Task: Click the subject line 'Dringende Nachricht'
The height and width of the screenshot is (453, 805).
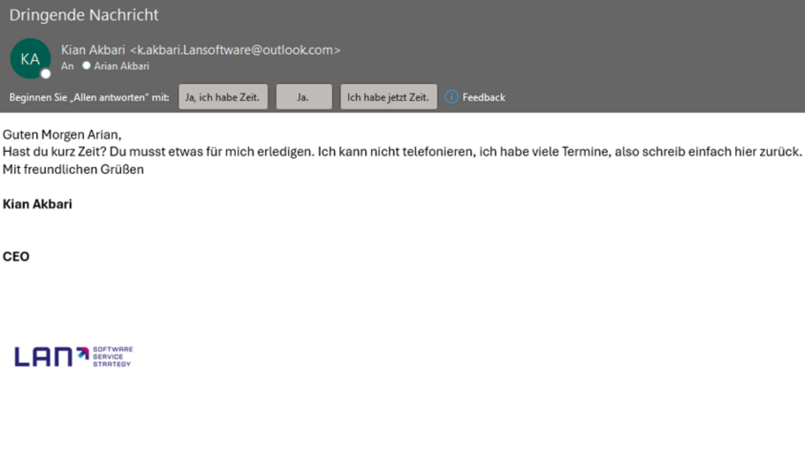Action: click(x=84, y=15)
